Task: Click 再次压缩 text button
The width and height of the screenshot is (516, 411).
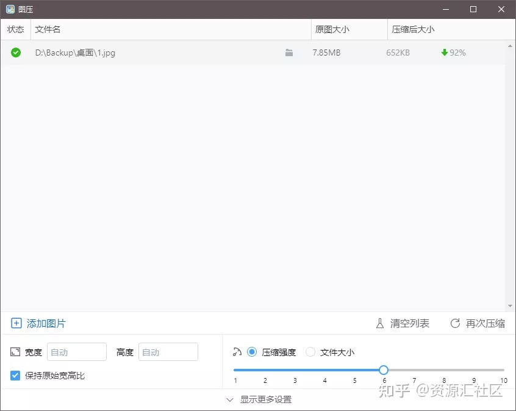Action: click(x=486, y=323)
